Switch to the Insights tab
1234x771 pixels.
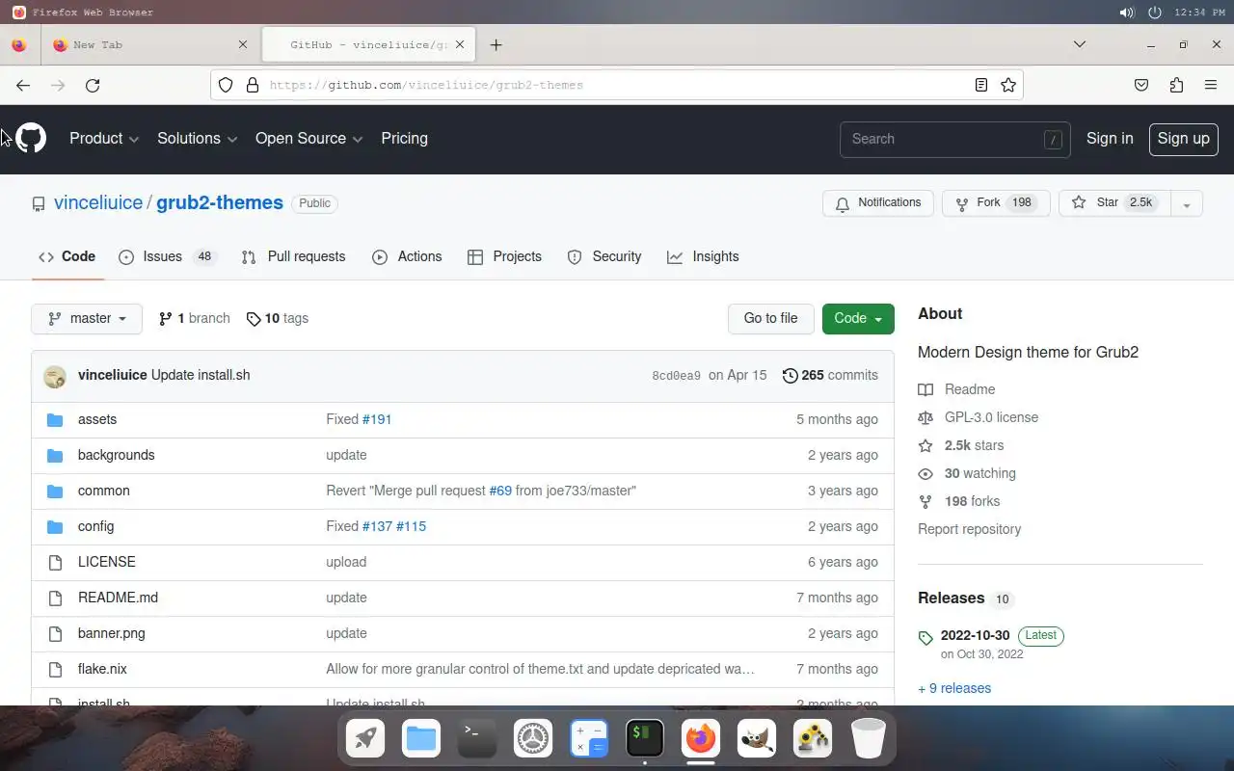[703, 256]
